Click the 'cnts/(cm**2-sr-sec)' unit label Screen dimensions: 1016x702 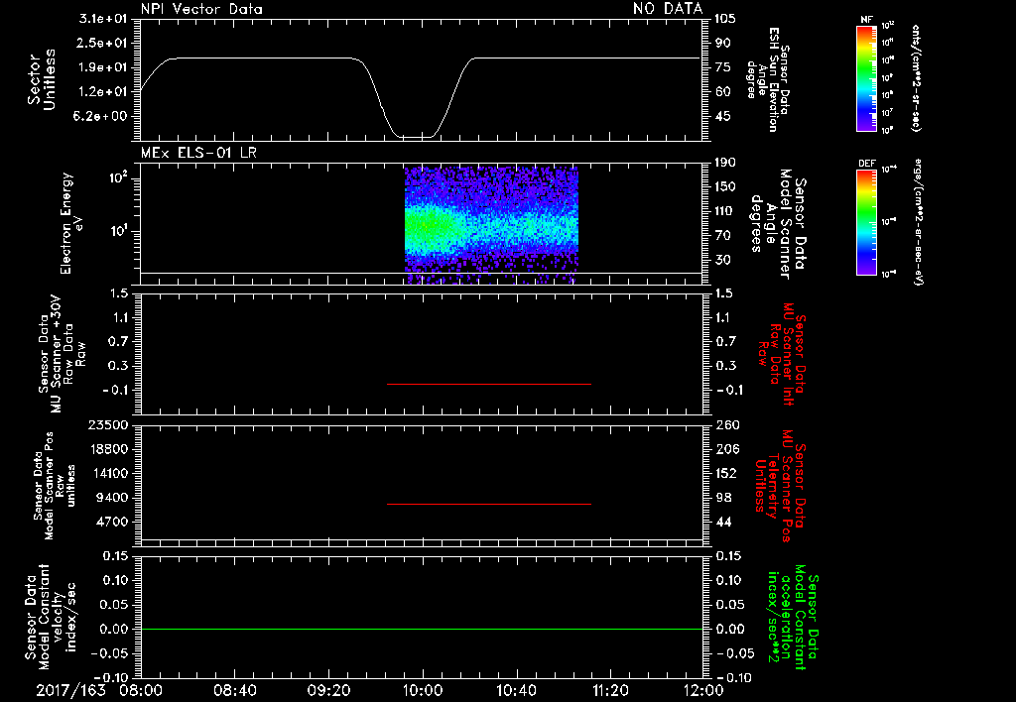pyautogui.click(x=916, y=77)
